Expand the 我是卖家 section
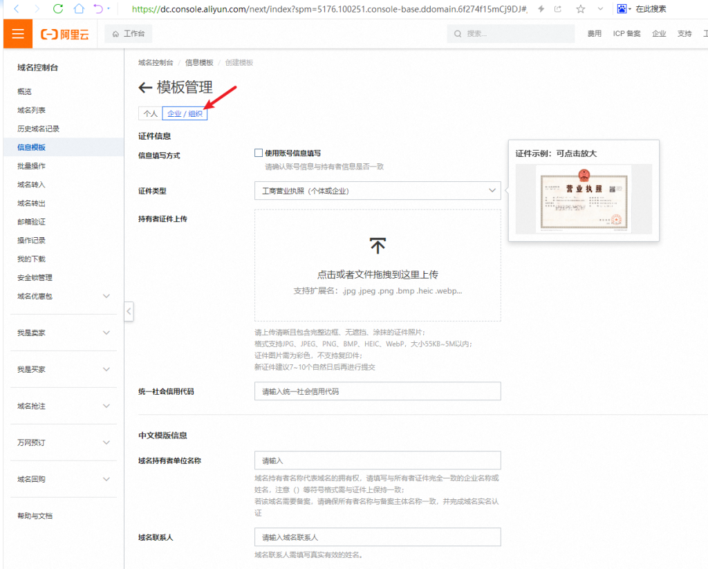This screenshot has width=708, height=569. [x=106, y=333]
